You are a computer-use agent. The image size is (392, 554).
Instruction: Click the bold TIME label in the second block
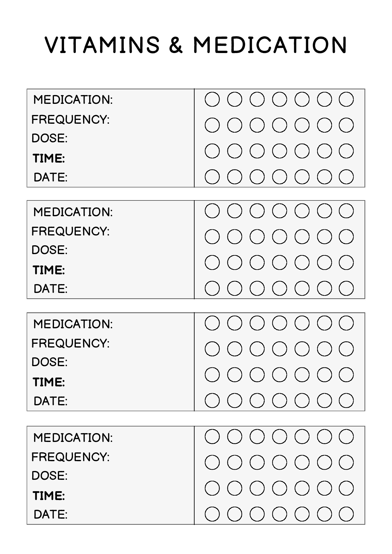pos(49,270)
